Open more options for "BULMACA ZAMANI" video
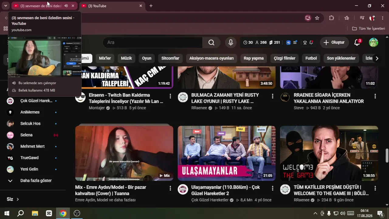Image resolution: width=389 pixels, height=219 pixels. [273, 96]
